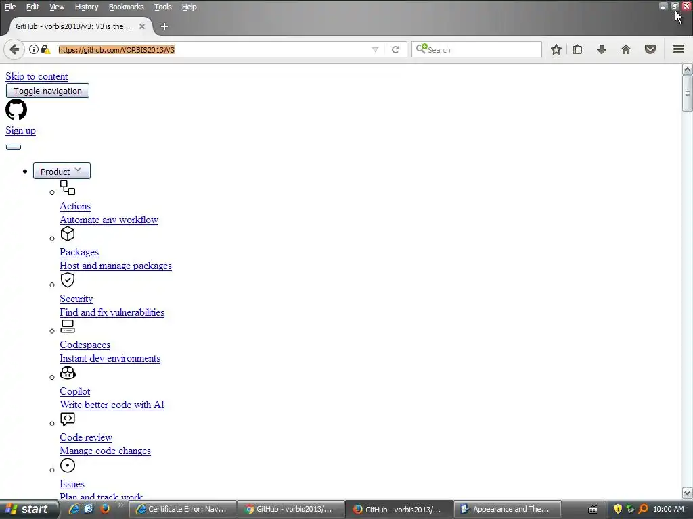Click the search magnifier tray icon
This screenshot has width=693, height=519.
643,509
